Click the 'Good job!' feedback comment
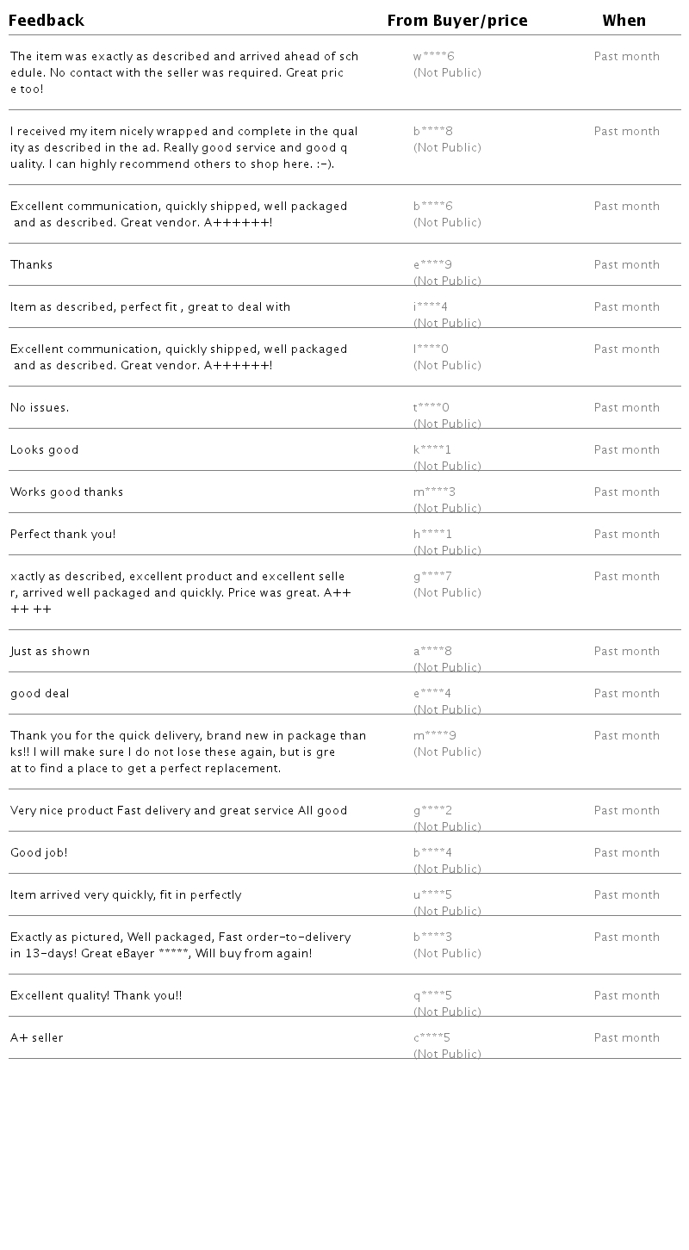 [x=39, y=853]
